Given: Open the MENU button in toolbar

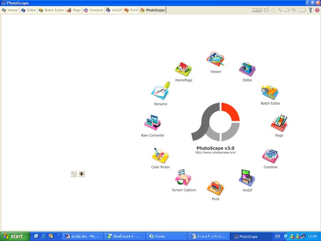Looking at the screenshot, I should (x=257, y=10).
